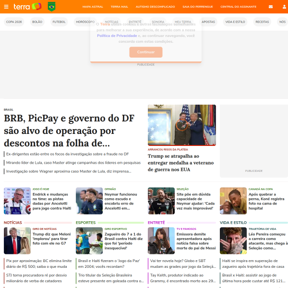The image size is (288, 288).
Task: Click the Trump and Meloni thumbnail
Action: click(x=17, y=240)
